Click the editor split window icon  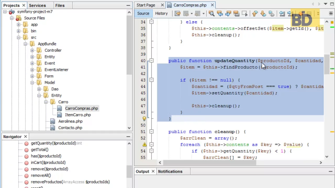coord(331,13)
